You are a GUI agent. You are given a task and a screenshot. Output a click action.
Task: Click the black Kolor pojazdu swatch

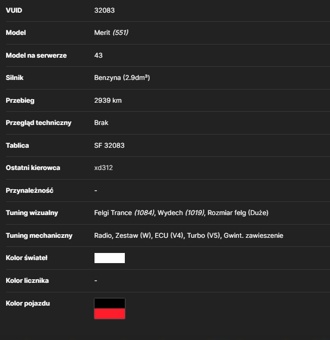click(110, 304)
